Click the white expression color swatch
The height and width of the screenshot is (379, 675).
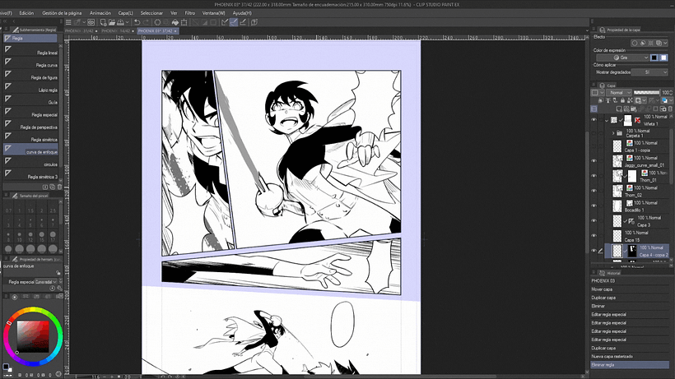point(663,58)
